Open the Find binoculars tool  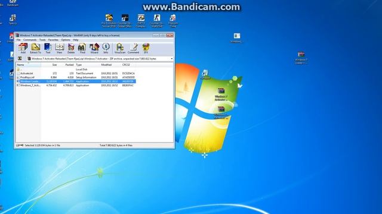tap(82, 48)
